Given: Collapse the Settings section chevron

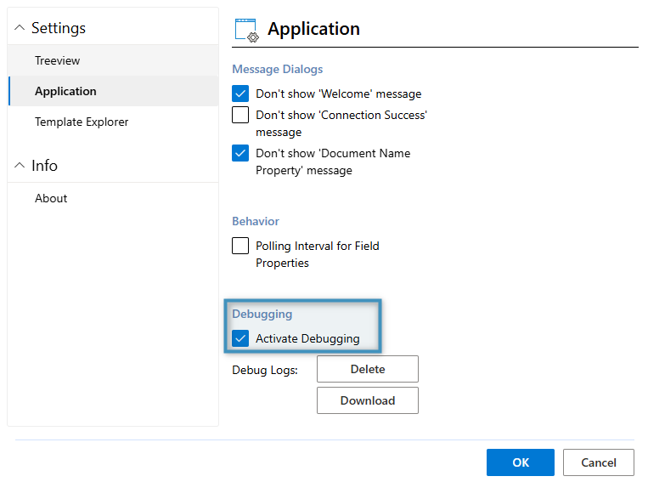Looking at the screenshot, I should pos(20,28).
